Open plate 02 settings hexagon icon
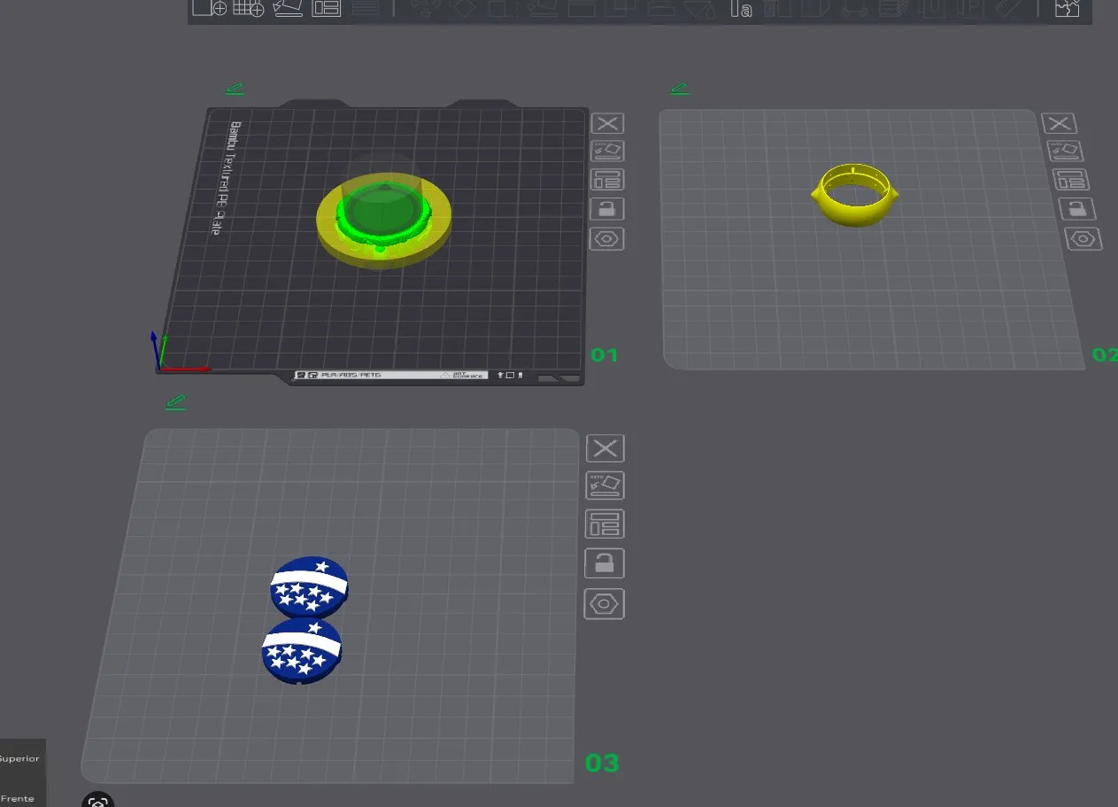 coord(1083,238)
